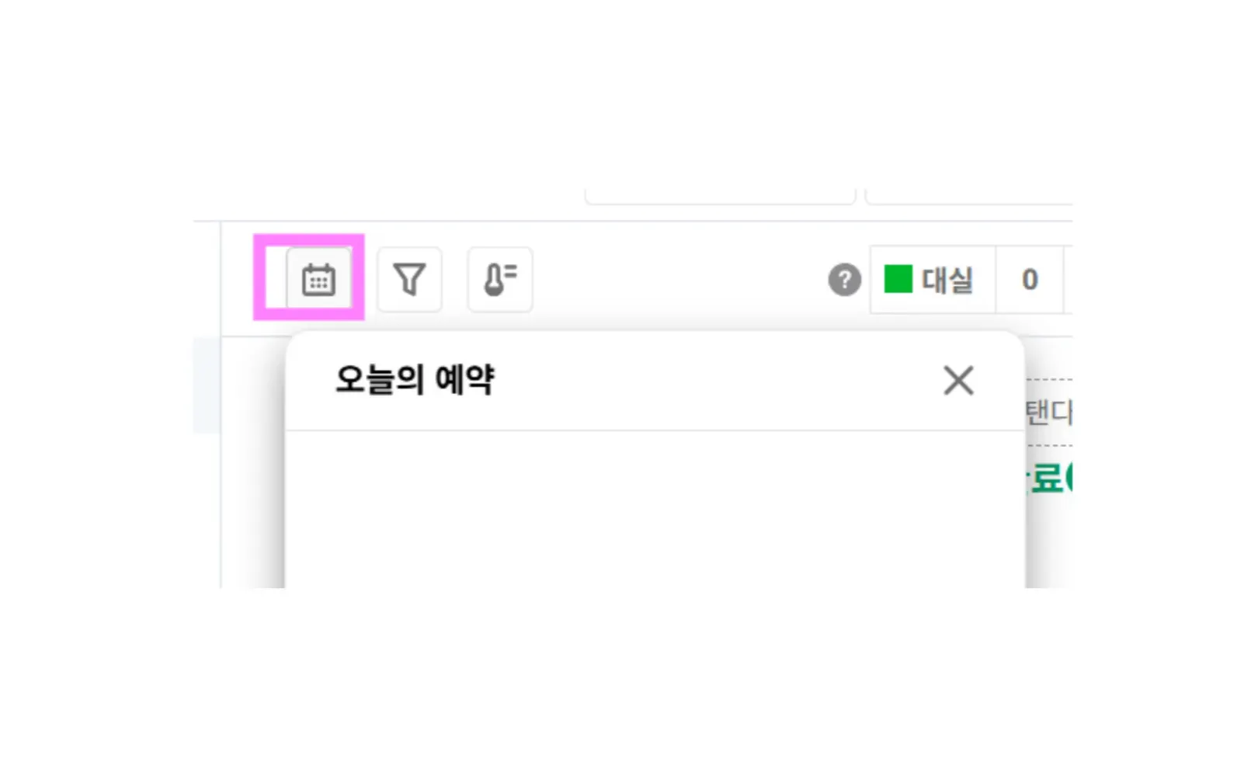
Task: Click the dashed-border cell behind the popup's right edge
Action: (x=1049, y=413)
